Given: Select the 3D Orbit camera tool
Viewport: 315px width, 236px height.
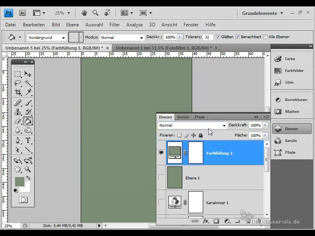Looking at the screenshot, I should tap(28, 160).
